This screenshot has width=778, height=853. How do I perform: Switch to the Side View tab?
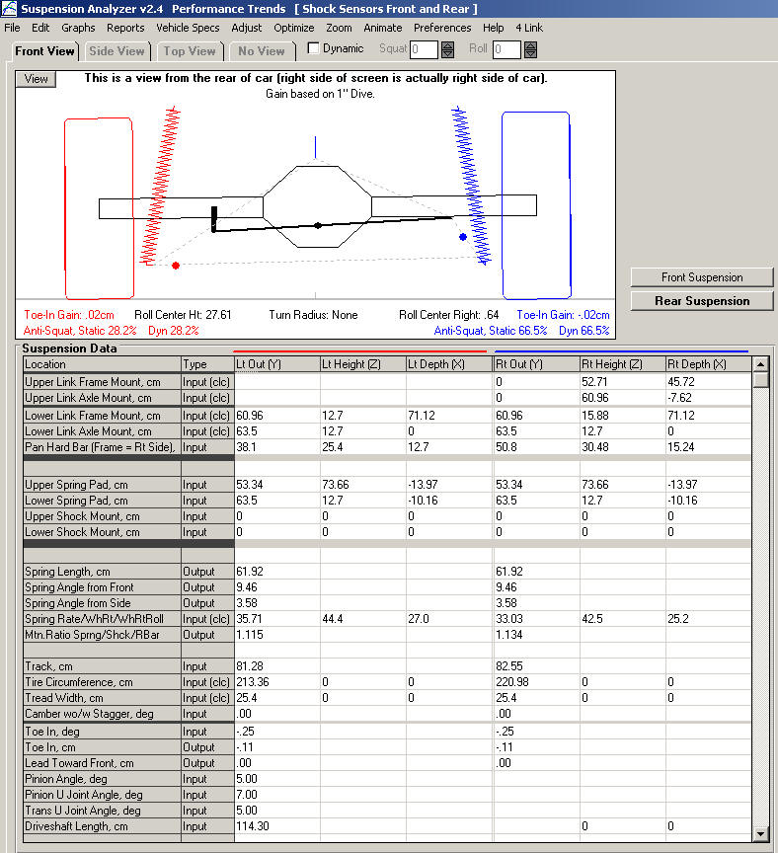point(117,51)
